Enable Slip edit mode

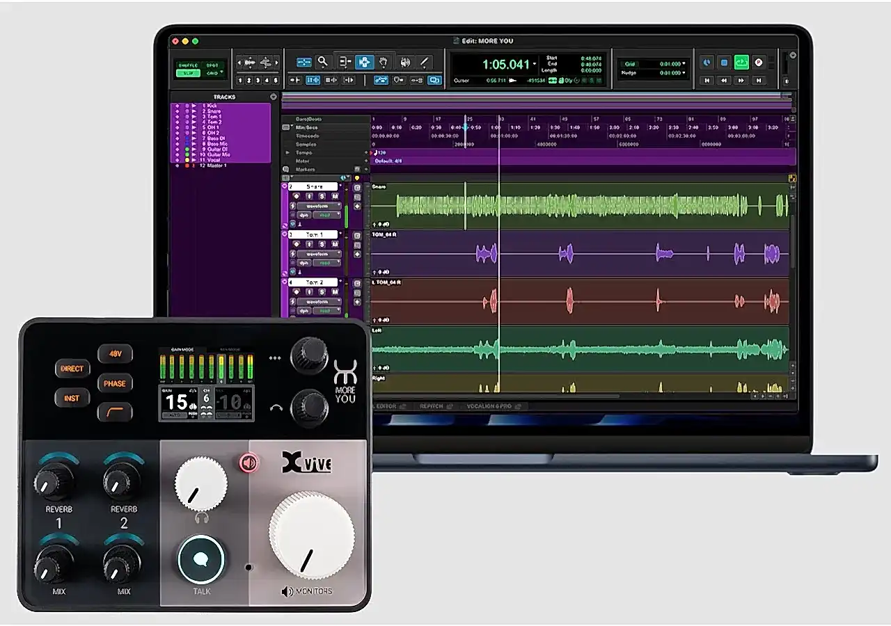click(188, 72)
